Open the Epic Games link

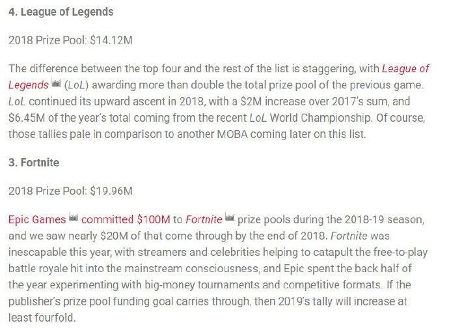point(37,220)
